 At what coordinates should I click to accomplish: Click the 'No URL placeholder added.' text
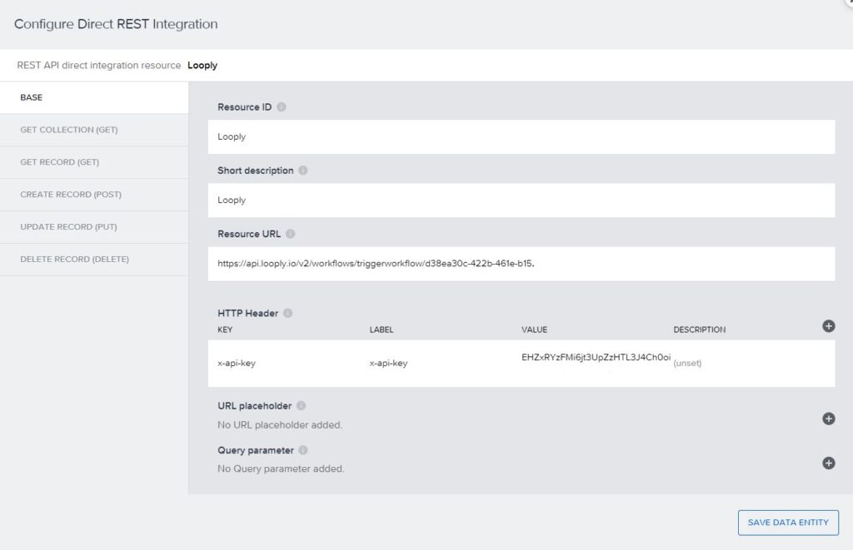[x=280, y=425]
